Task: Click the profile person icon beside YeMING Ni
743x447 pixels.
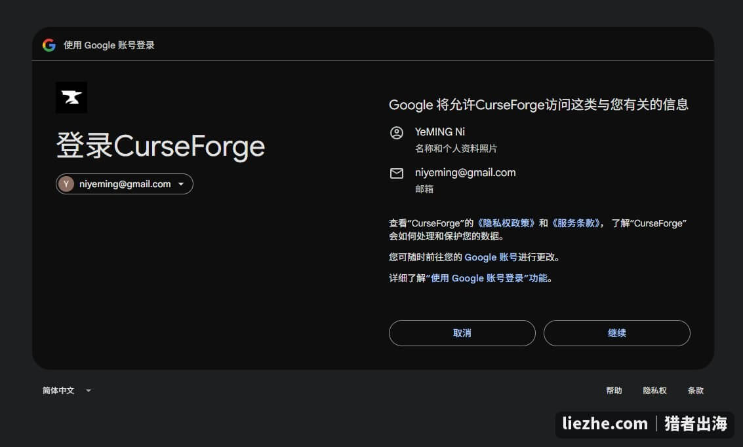Action: click(x=397, y=133)
